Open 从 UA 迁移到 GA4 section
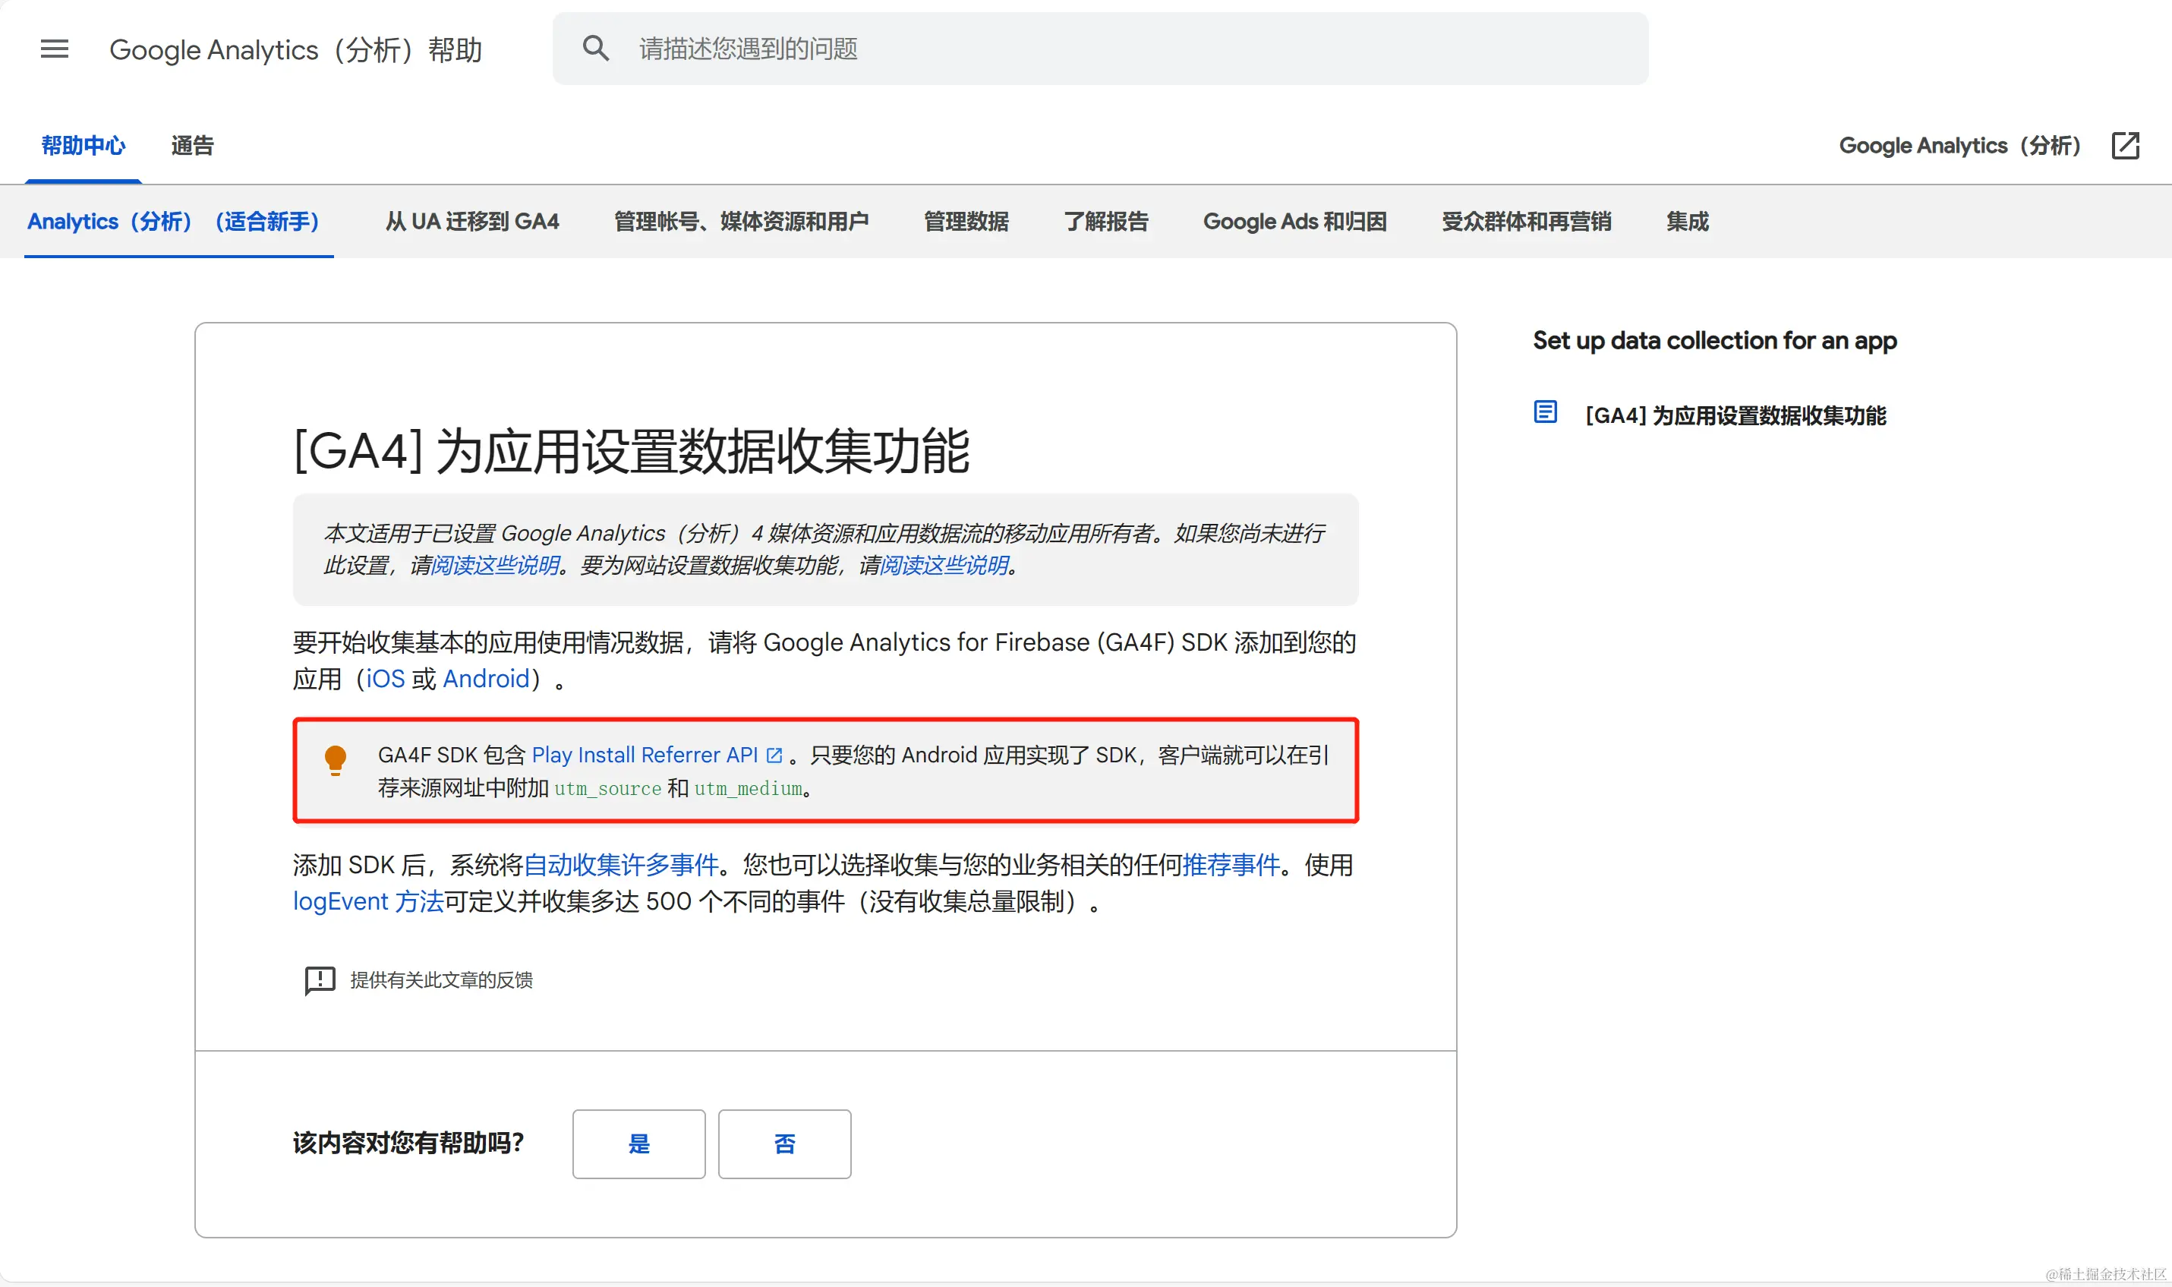The width and height of the screenshot is (2172, 1287). [471, 222]
